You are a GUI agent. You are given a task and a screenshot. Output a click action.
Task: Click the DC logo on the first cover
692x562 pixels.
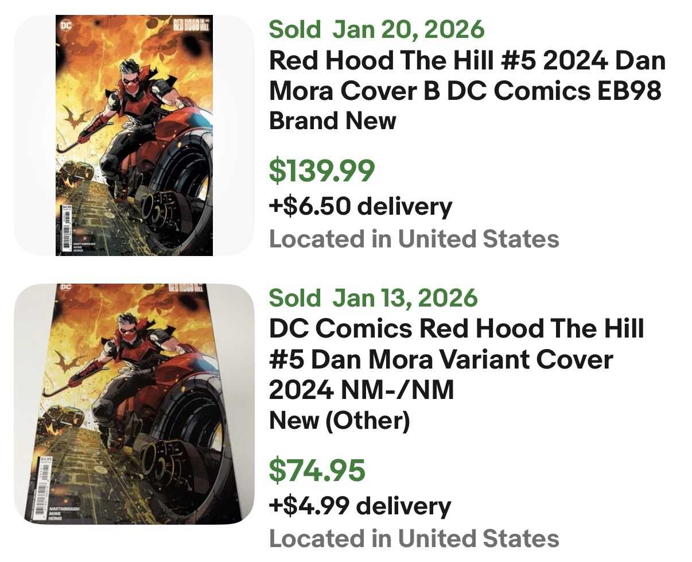point(67,26)
